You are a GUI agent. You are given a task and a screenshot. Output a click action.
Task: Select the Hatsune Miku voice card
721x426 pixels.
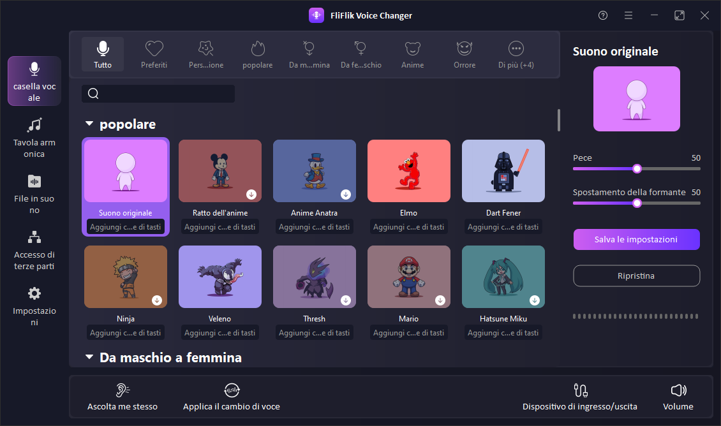pyautogui.click(x=503, y=277)
